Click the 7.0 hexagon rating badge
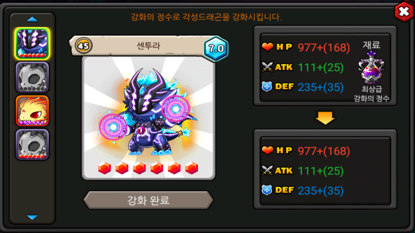Screen dimensions: 415x233 [x=216, y=48]
